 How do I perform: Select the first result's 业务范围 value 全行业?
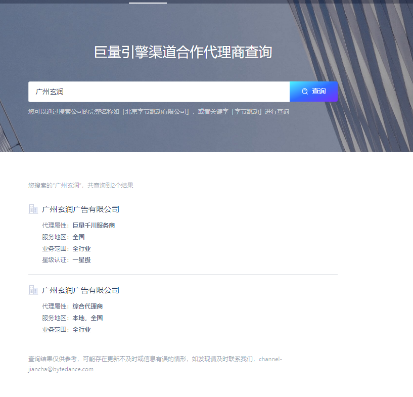pos(81,249)
